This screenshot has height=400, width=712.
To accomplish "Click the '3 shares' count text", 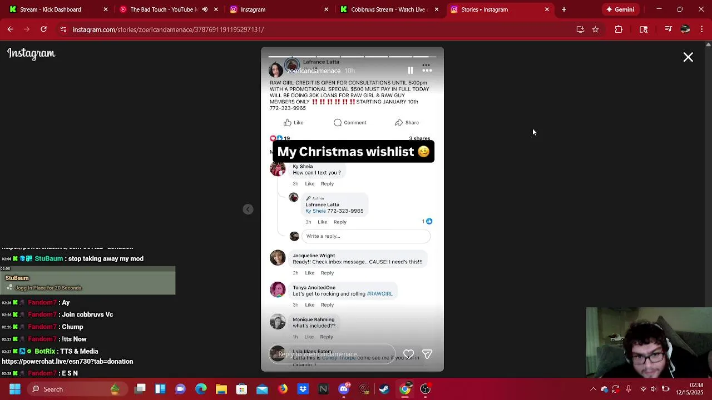I will 419,138.
